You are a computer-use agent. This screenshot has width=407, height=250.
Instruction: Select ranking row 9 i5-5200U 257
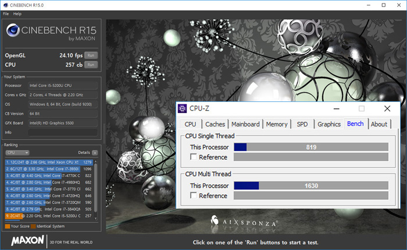click(x=49, y=216)
